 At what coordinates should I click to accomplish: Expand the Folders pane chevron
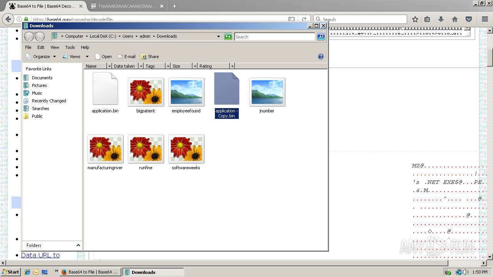coord(78,245)
